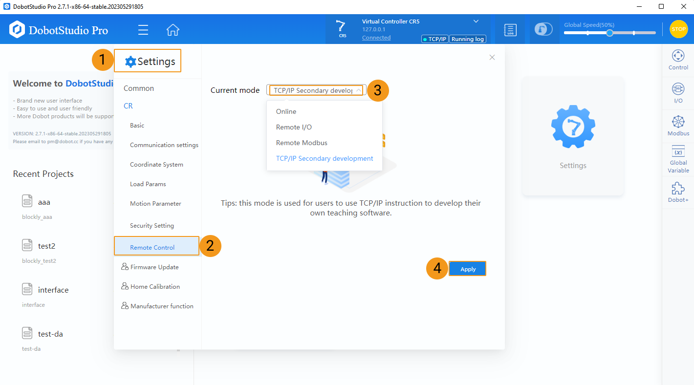This screenshot has width=694, height=385.
Task: Open the recent project test2
Action: click(46, 246)
